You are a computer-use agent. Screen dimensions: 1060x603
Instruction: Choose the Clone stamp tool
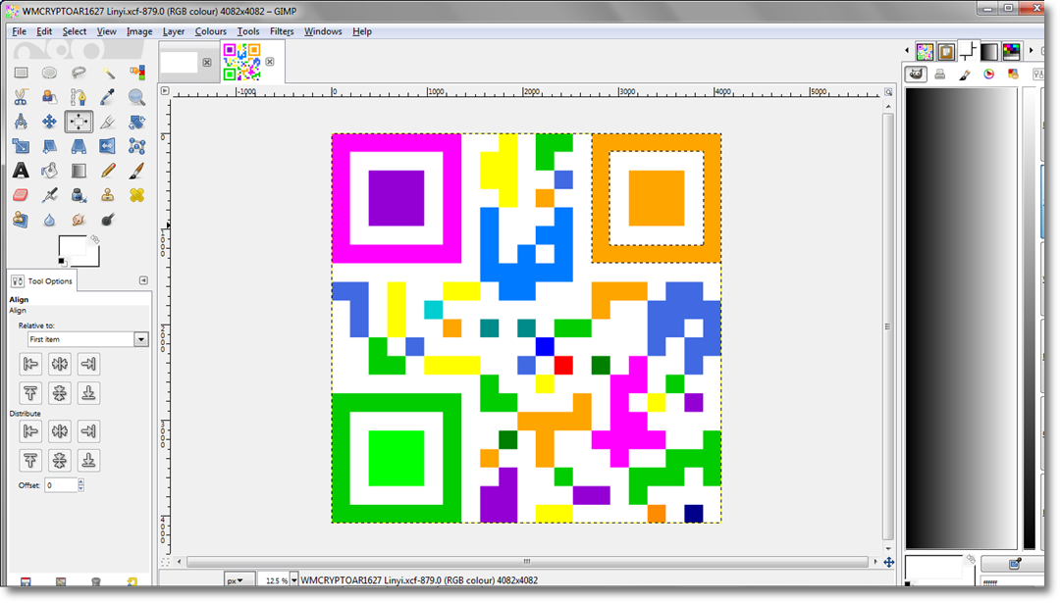(x=108, y=195)
